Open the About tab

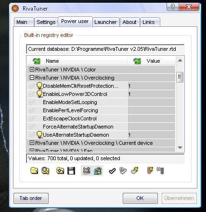(x=129, y=22)
